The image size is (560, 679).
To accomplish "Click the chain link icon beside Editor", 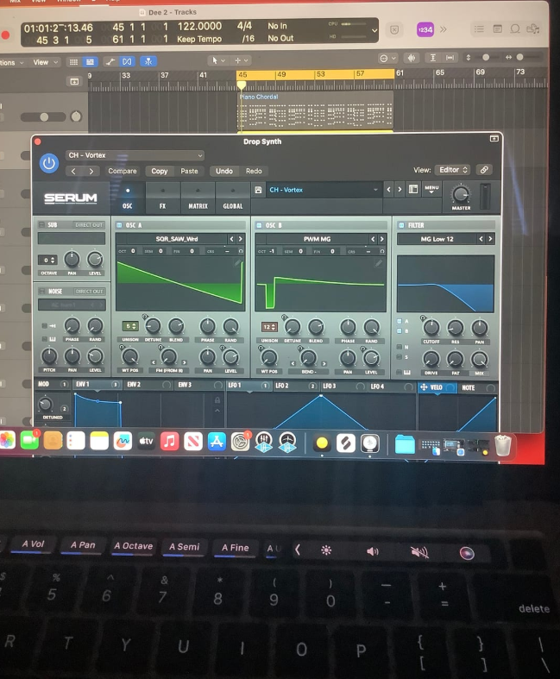I will (484, 170).
